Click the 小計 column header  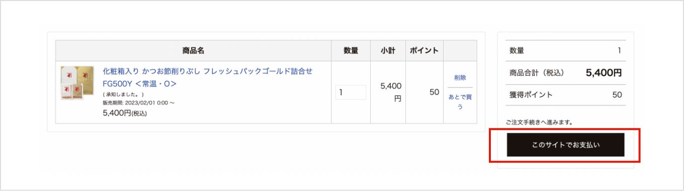point(388,51)
